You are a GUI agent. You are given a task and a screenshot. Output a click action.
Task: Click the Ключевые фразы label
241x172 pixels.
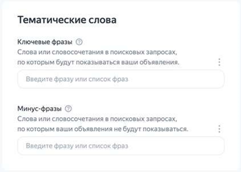click(45, 42)
